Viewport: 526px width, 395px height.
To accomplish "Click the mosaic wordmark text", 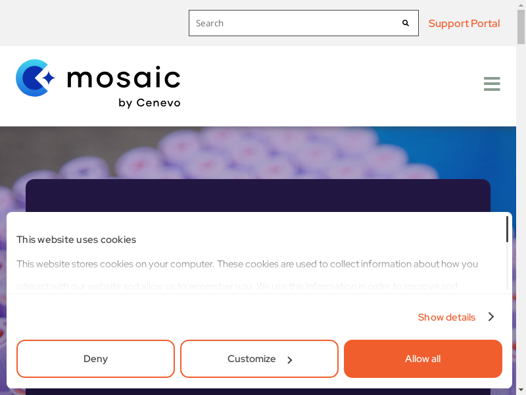I will point(124,78).
